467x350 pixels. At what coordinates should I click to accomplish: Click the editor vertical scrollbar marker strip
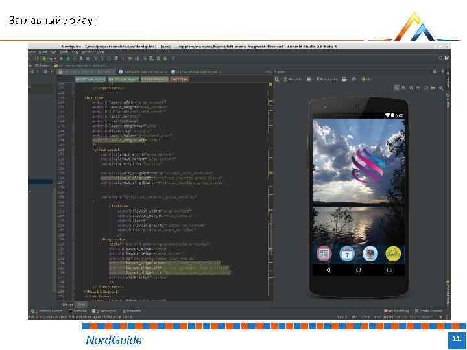click(x=270, y=191)
